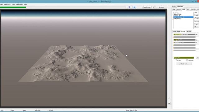Open the Preset Browser

[147, 7]
